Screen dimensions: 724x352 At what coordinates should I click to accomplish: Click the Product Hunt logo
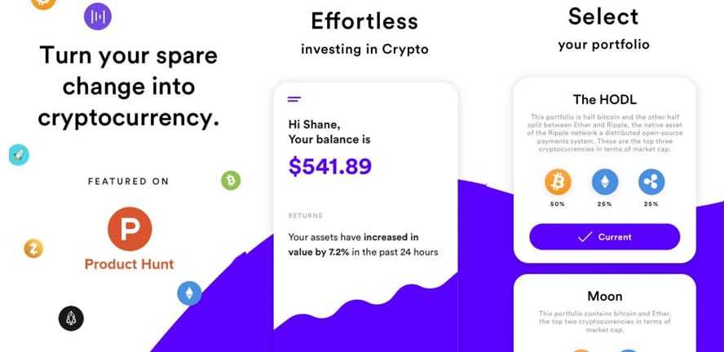[130, 229]
